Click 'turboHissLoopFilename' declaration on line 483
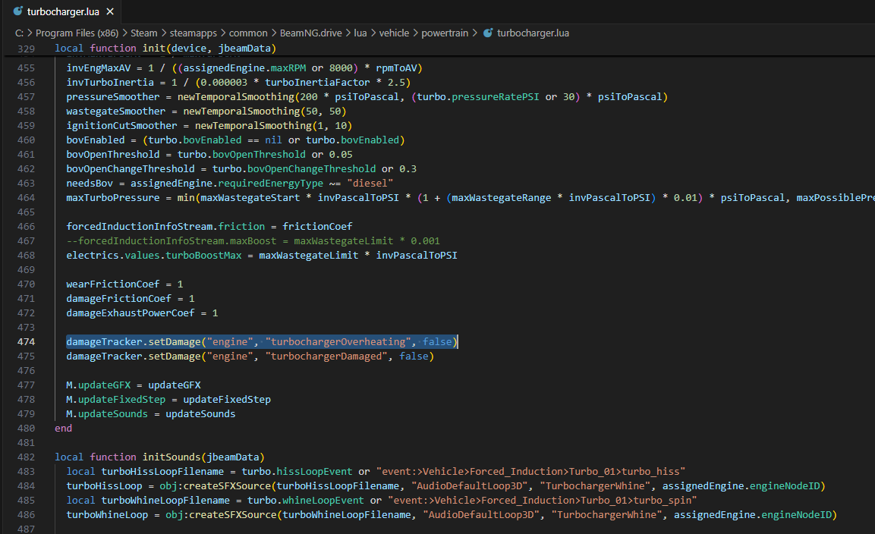This screenshot has width=875, height=534. click(162, 472)
